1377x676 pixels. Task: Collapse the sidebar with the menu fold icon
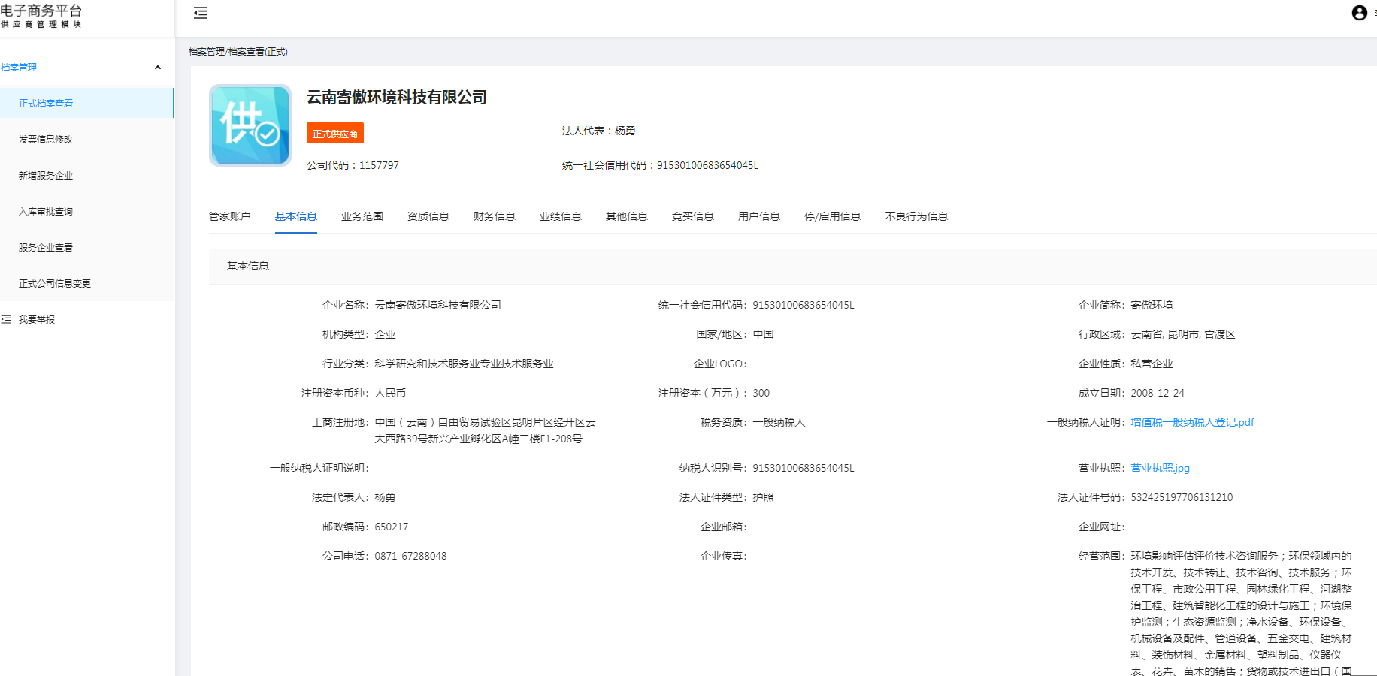pos(201,13)
